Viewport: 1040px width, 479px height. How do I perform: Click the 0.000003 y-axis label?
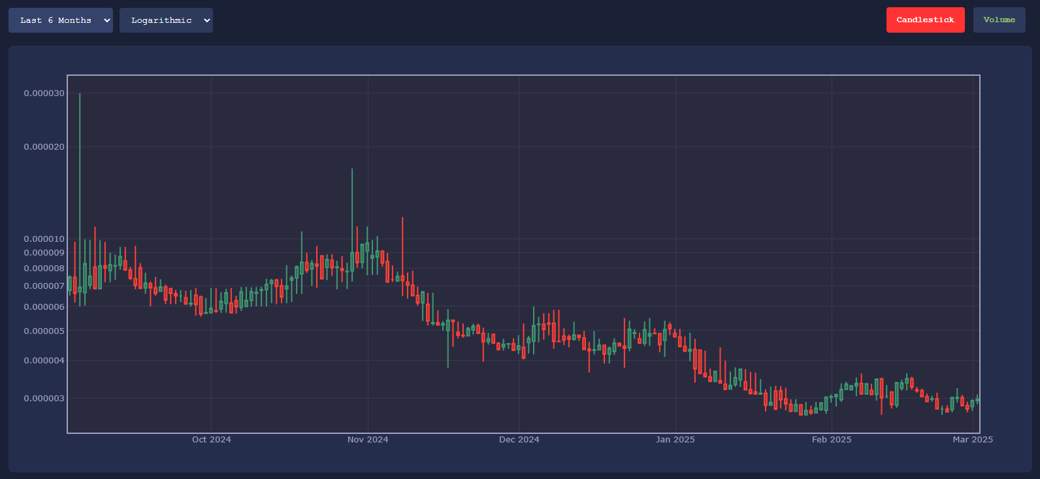[44, 399]
